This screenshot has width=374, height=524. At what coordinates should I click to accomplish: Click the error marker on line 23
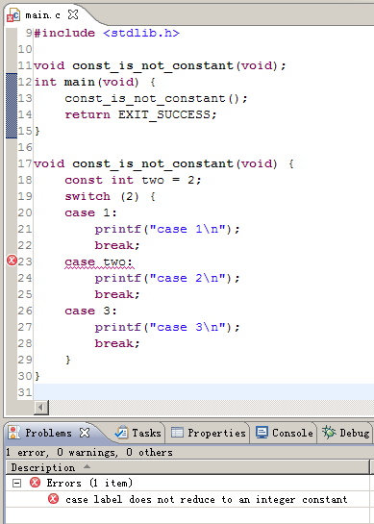pyautogui.click(x=12, y=261)
